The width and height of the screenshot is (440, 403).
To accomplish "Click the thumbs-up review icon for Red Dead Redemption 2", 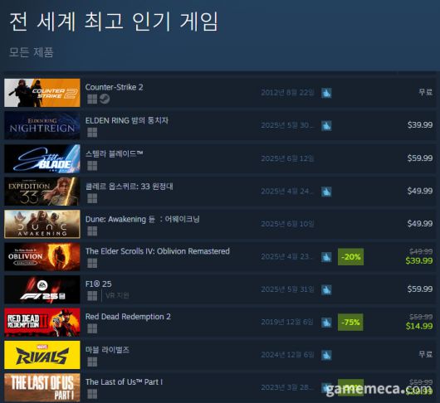I will pos(326,323).
